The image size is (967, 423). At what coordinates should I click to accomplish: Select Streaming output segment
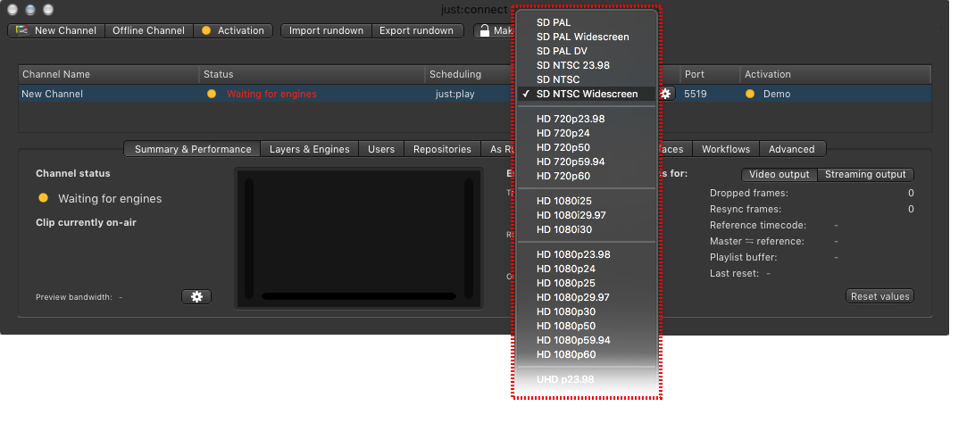point(865,175)
